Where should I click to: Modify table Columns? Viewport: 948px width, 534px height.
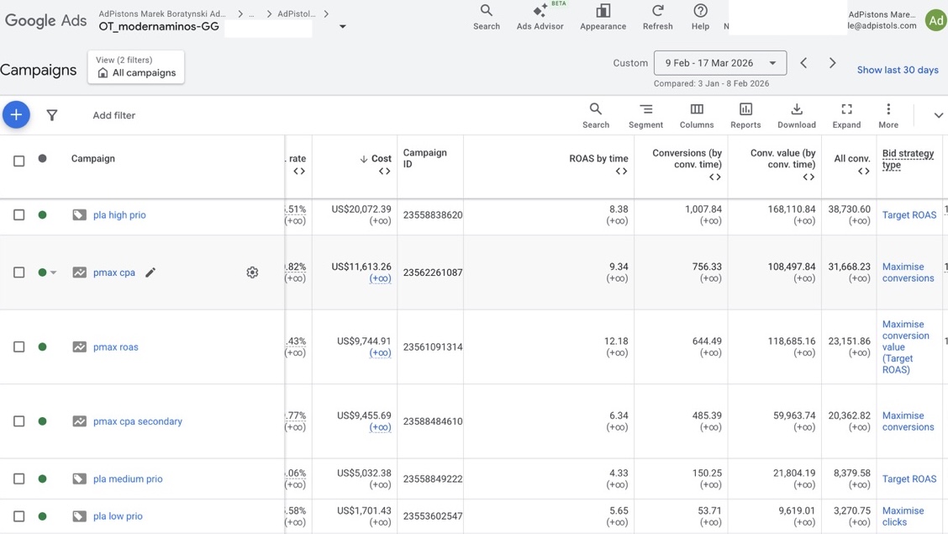tap(697, 115)
